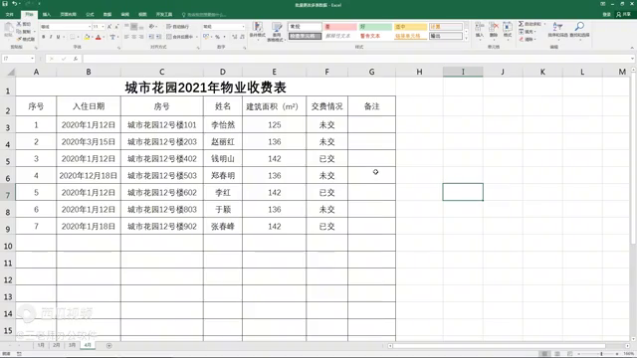637x358 pixels.
Task: Open the font name dropdown
Action: 90,27
